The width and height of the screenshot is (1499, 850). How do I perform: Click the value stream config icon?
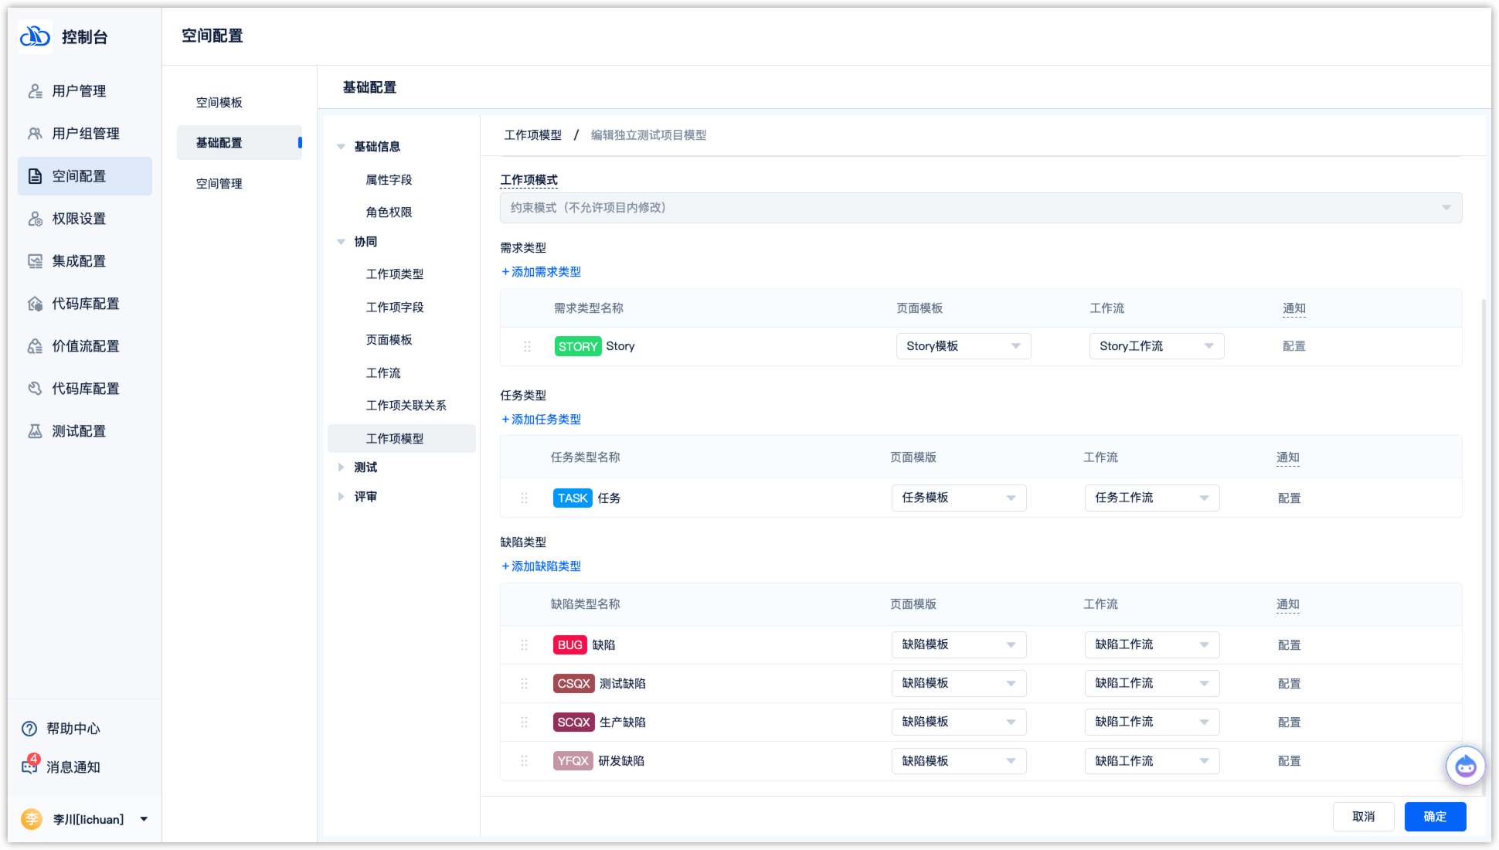35,346
